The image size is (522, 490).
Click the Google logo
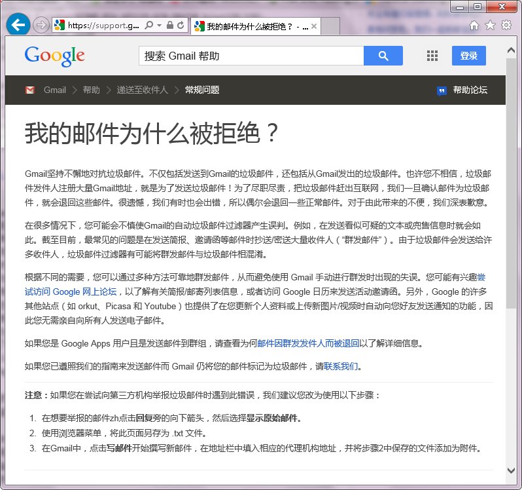(x=54, y=56)
